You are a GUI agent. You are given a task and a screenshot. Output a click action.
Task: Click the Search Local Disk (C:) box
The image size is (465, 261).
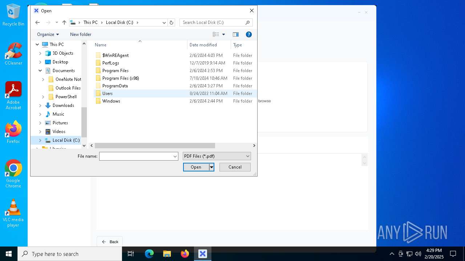click(x=216, y=22)
